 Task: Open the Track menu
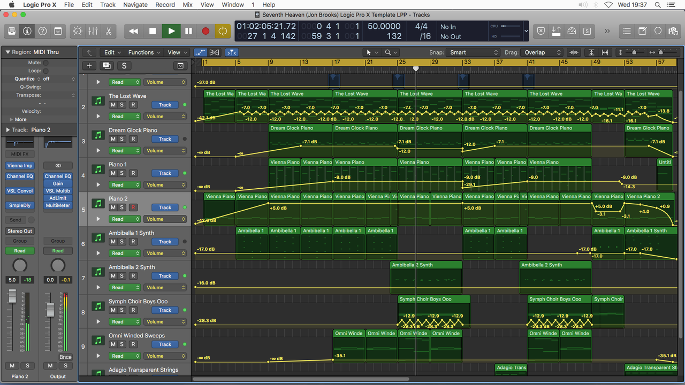point(108,5)
